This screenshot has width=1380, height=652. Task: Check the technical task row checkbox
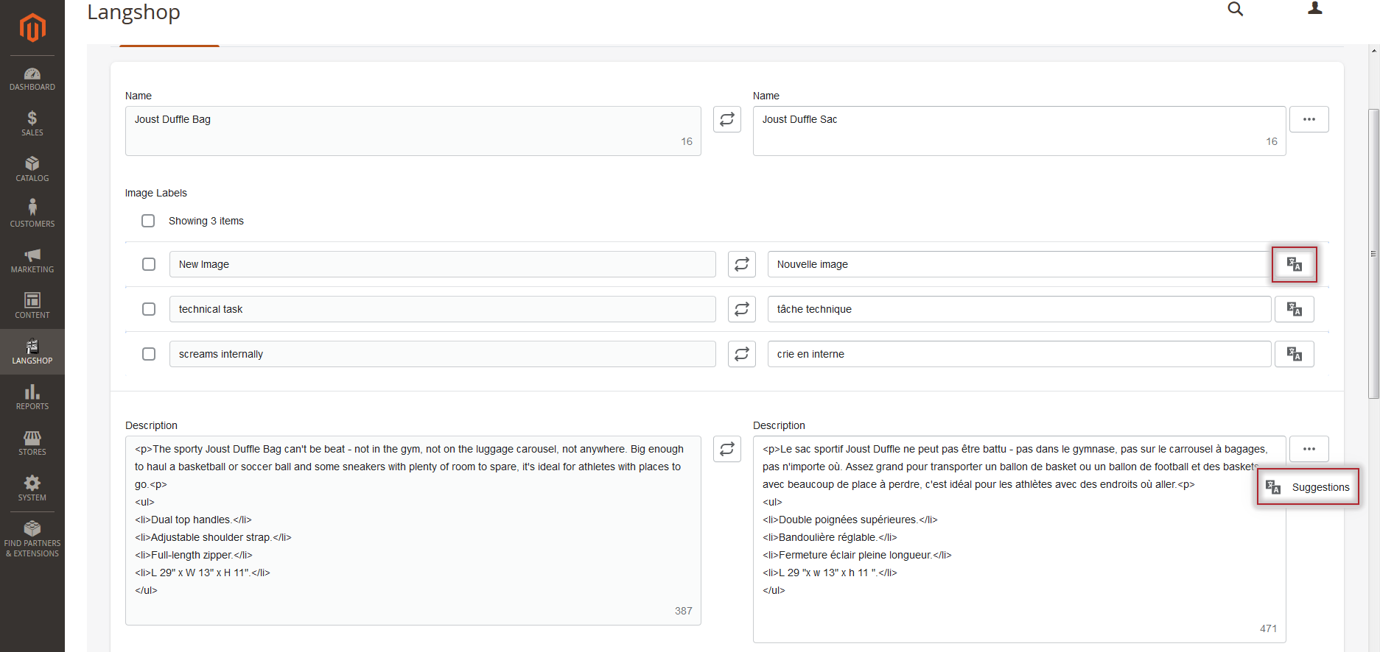pyautogui.click(x=149, y=309)
